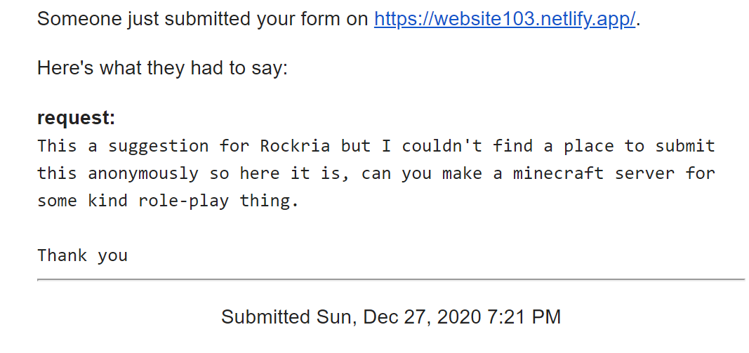Click the bold "request:" label
This screenshot has width=749, height=353.
pyautogui.click(x=76, y=118)
